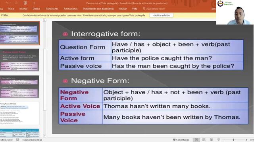Click the school logo in webcam overlay
Image resolution: width=254 pixels, height=142 pixels.
[220, 4]
